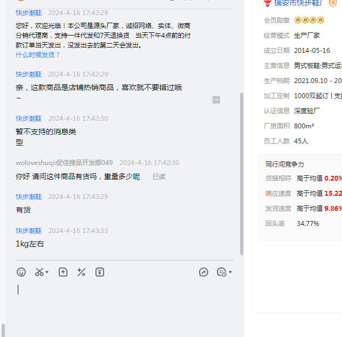Click the scissors screenshot tool icon
The height and width of the screenshot is (337, 342).
39,272
